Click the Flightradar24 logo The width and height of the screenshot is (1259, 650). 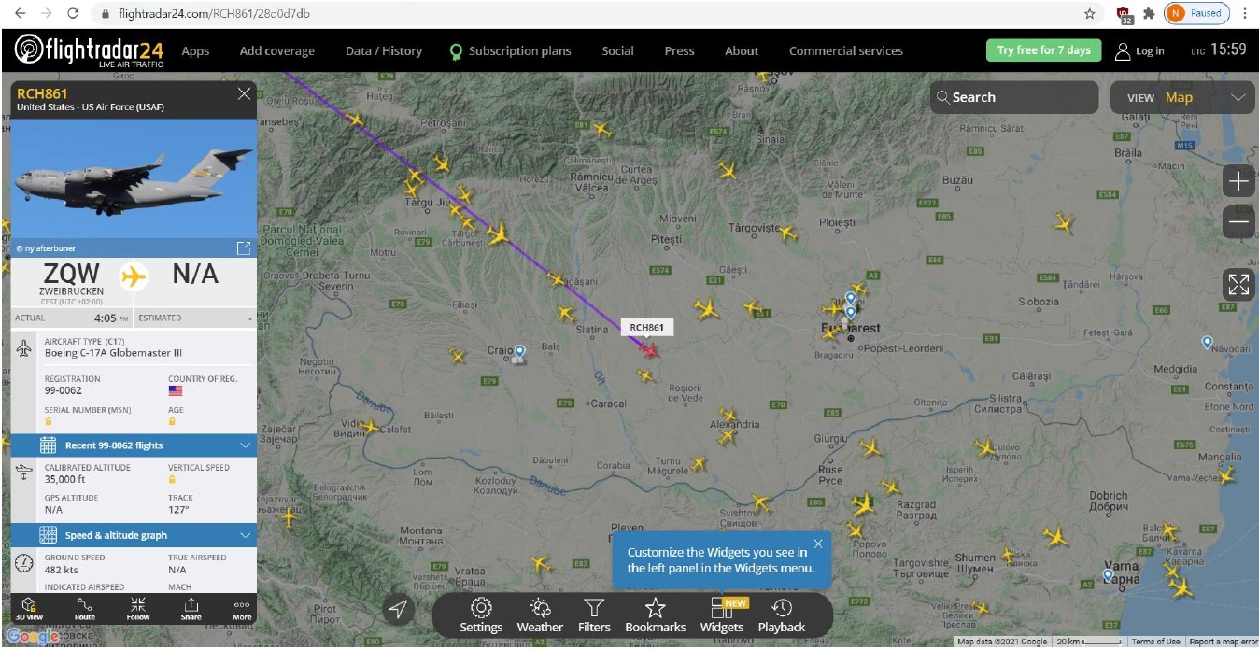point(91,50)
